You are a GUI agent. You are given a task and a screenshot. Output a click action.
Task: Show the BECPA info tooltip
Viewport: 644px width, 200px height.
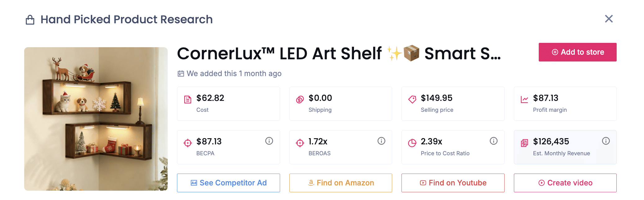pos(269,140)
